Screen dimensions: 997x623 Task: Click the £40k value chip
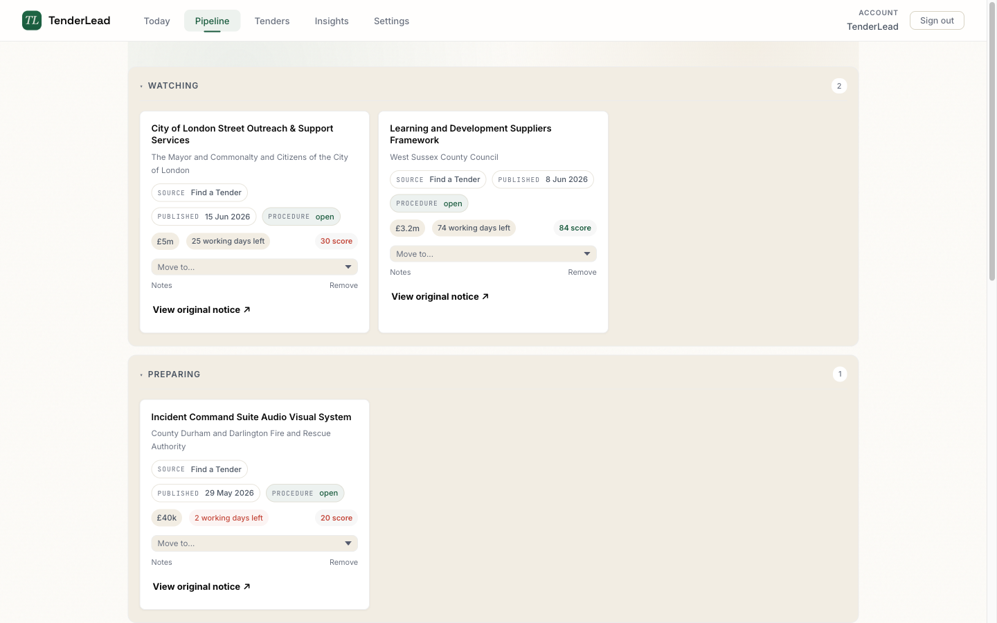tap(167, 518)
